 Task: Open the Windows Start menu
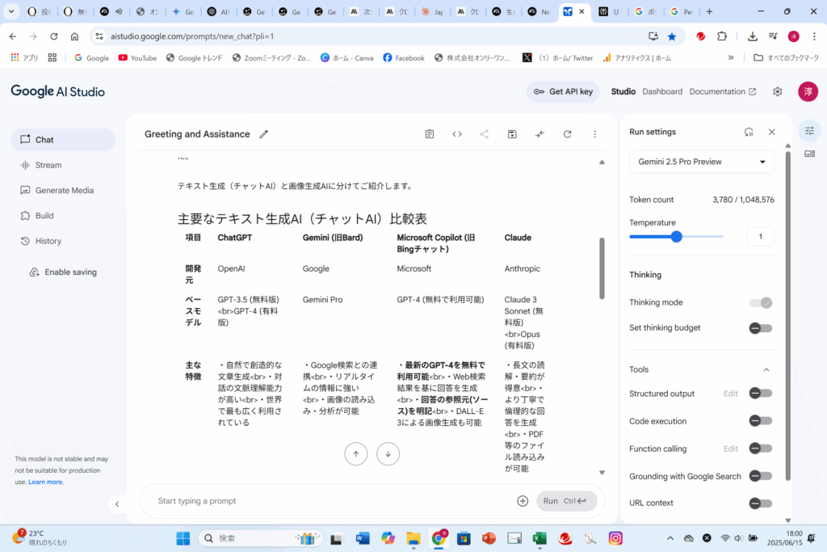coord(183,538)
